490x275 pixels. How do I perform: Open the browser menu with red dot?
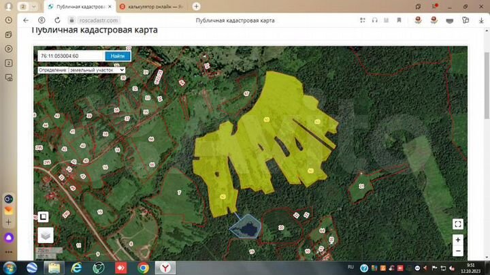click(434, 6)
